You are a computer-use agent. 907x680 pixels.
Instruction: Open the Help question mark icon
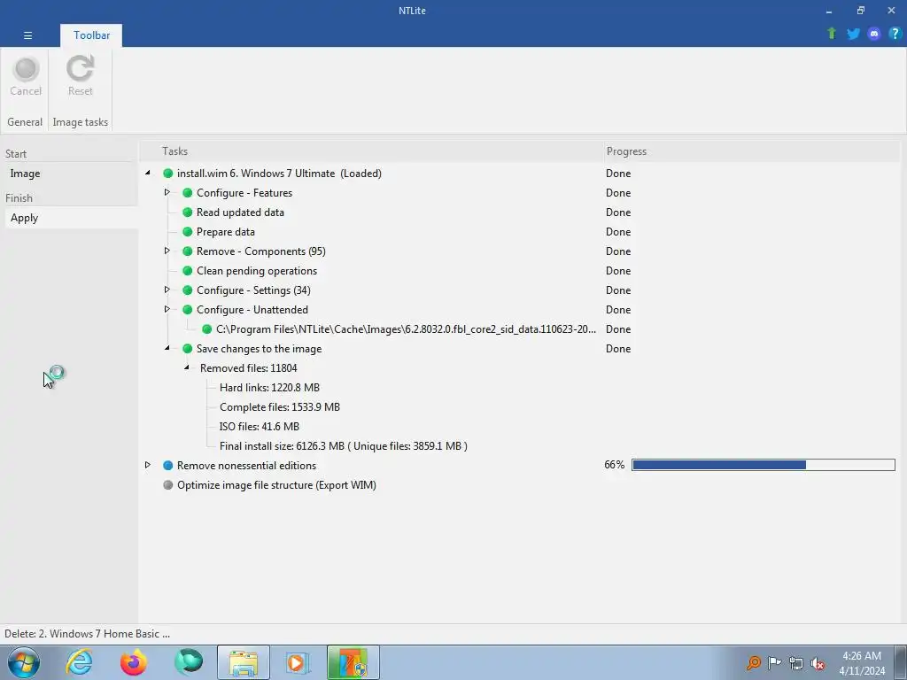point(895,34)
